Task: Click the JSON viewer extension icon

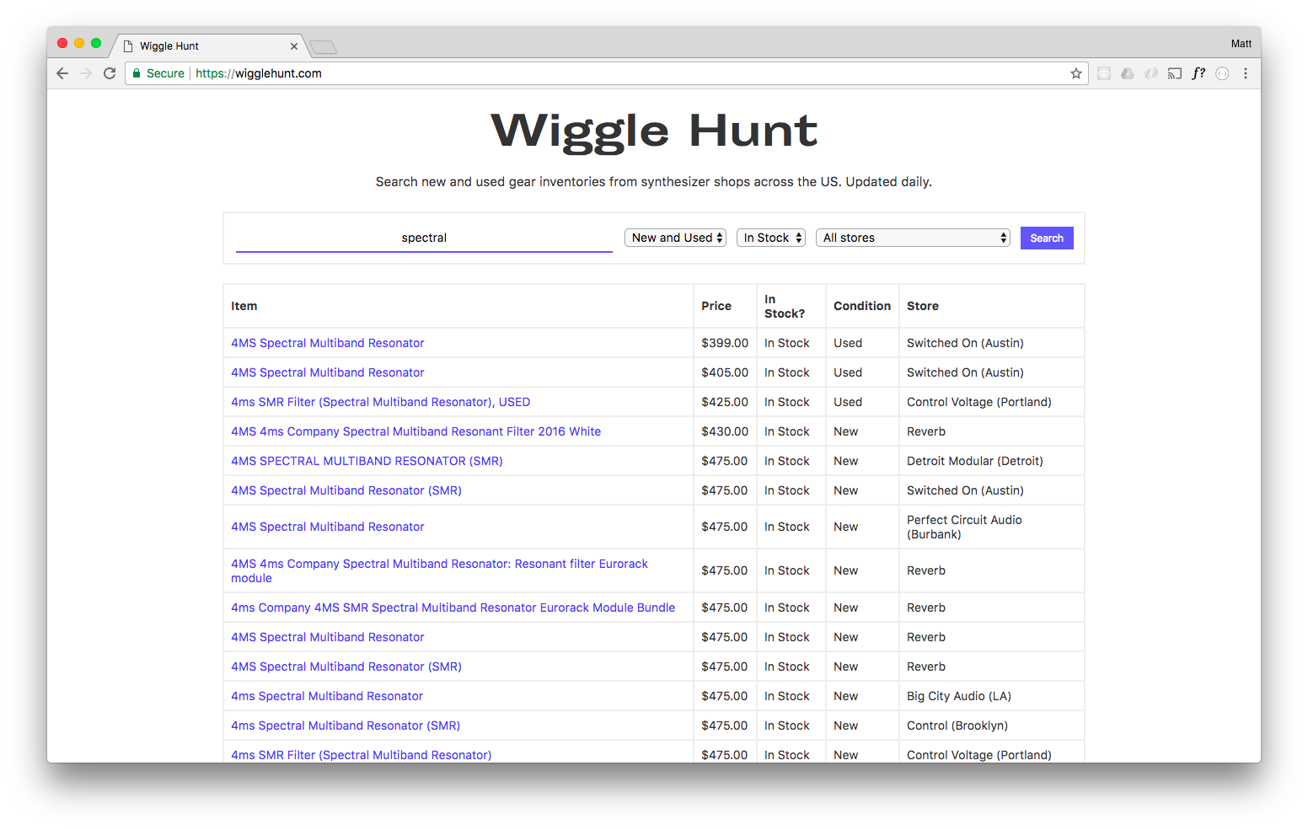Action: tap(1222, 73)
